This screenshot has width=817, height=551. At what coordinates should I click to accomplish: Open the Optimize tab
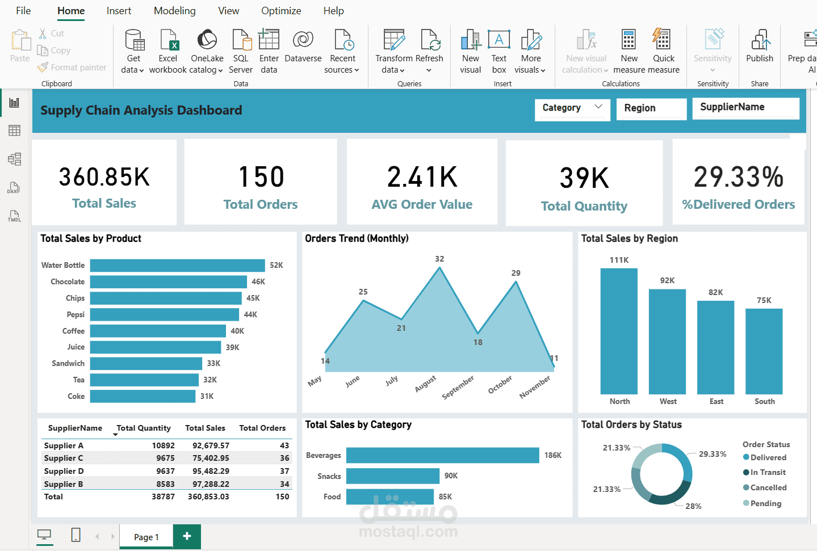pos(281,11)
